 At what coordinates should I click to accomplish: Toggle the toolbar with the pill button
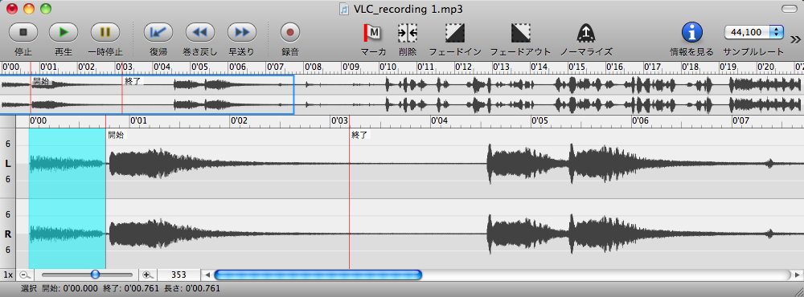pos(790,9)
